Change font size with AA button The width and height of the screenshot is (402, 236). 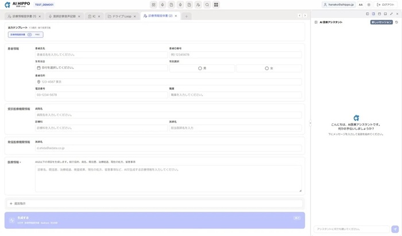(361, 5)
